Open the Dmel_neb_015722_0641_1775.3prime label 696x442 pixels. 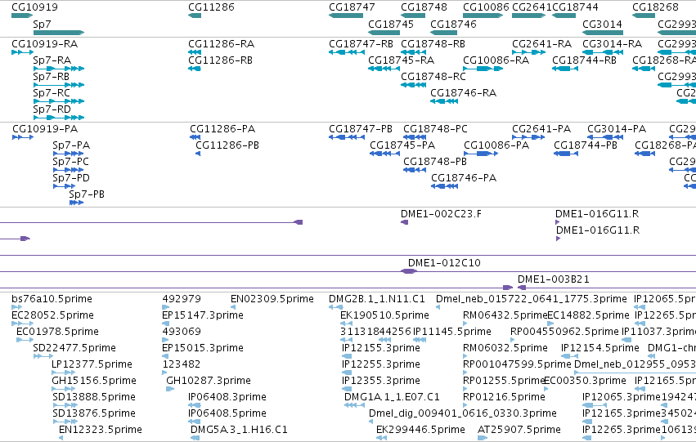(532, 299)
